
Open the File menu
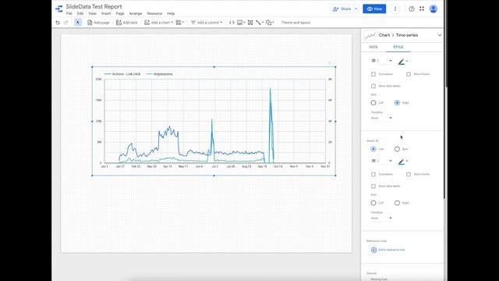coord(69,14)
